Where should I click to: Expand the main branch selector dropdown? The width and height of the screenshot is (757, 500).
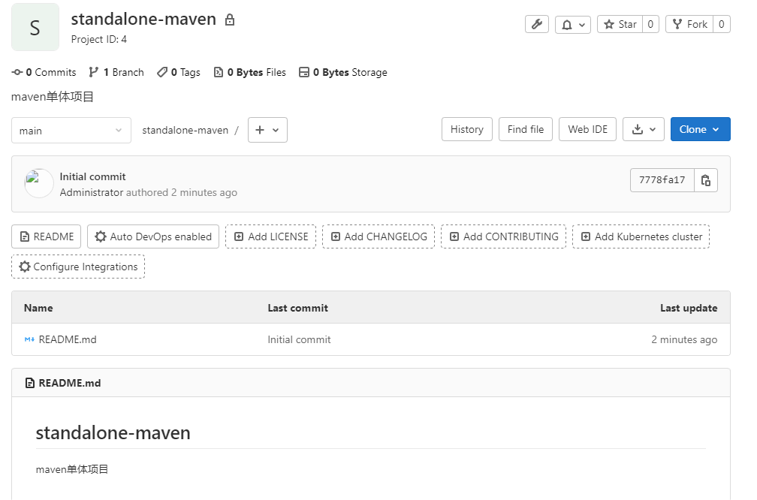tap(71, 131)
